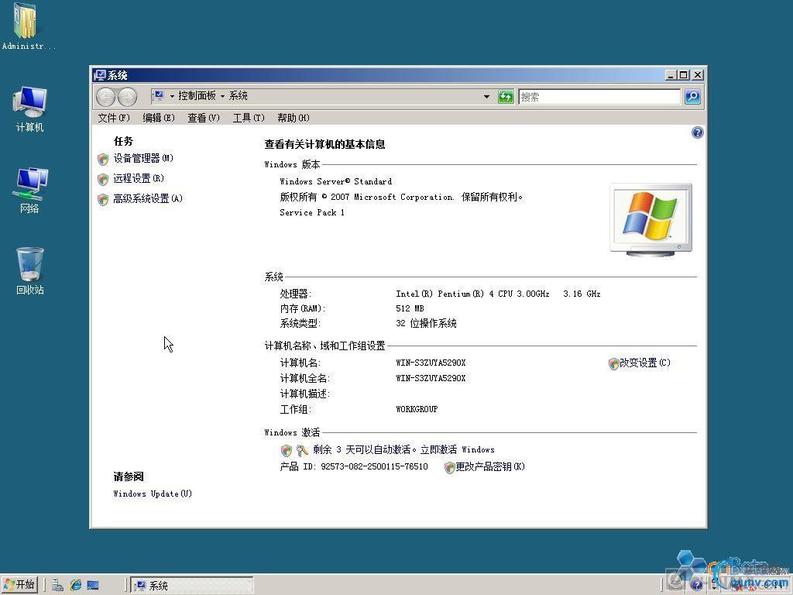Click into the 搜索 search field
The height and width of the screenshot is (595, 793).
599,97
